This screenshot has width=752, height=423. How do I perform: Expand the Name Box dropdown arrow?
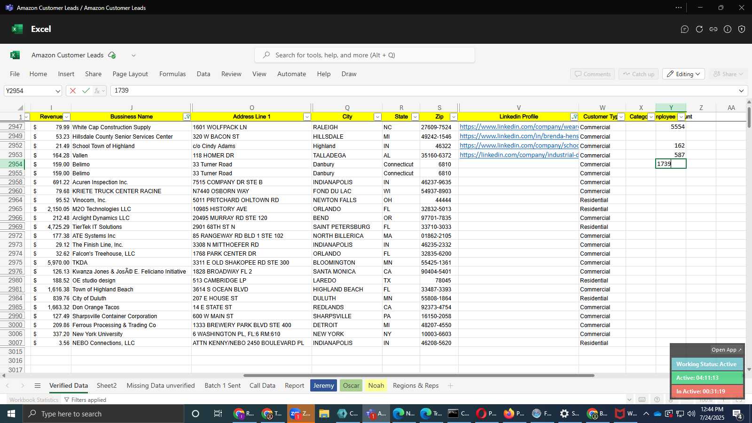click(x=58, y=91)
